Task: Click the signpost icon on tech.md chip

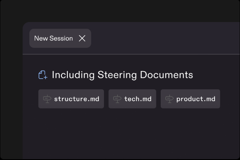Action: click(117, 99)
